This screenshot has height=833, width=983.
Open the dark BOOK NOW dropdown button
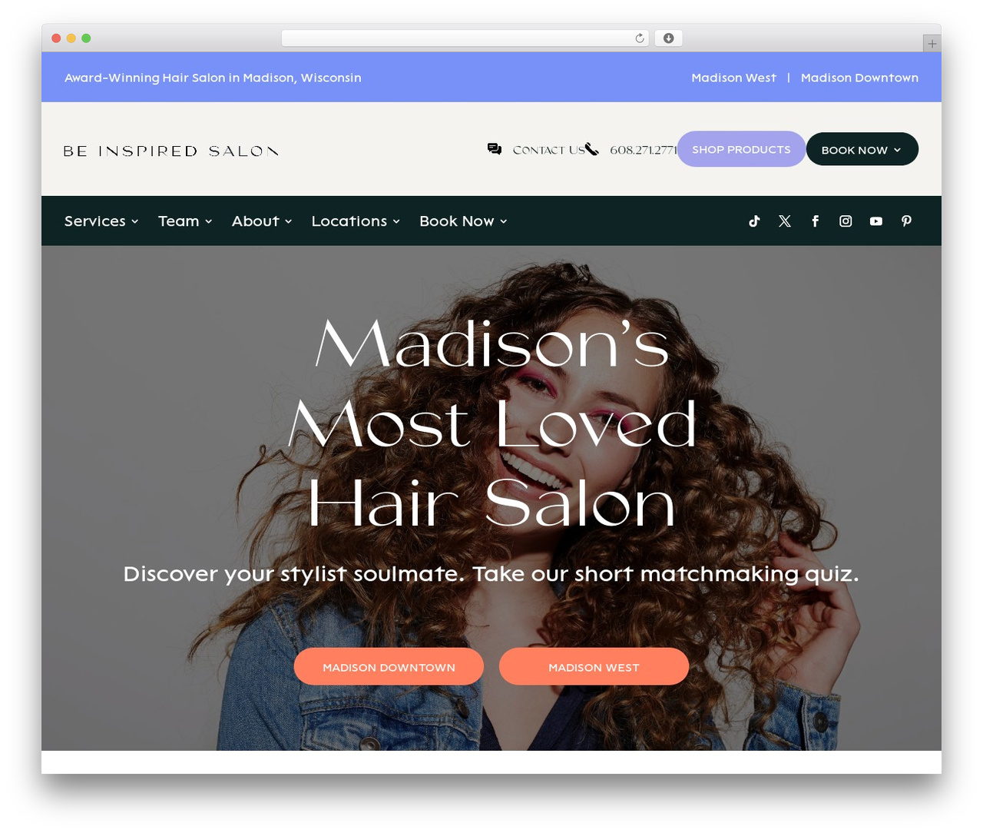pyautogui.click(x=862, y=149)
